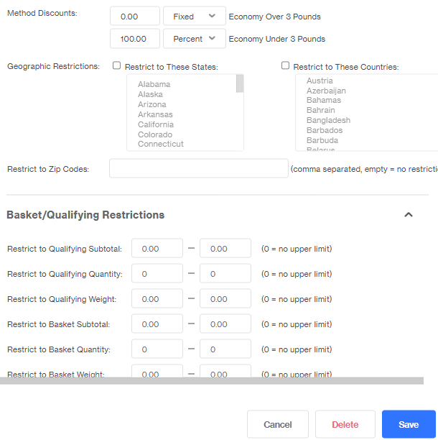This screenshot has width=438, height=440.
Task: Enable Restrict to These States checkbox
Action: tap(116, 65)
